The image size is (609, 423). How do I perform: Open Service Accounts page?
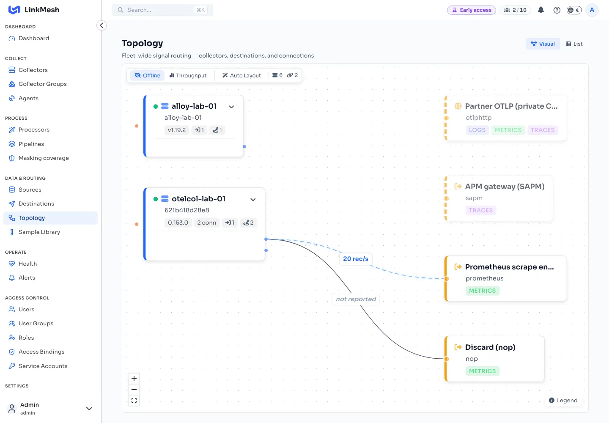tap(50, 366)
